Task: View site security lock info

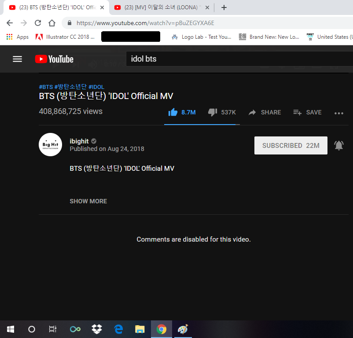Action: coord(70,23)
